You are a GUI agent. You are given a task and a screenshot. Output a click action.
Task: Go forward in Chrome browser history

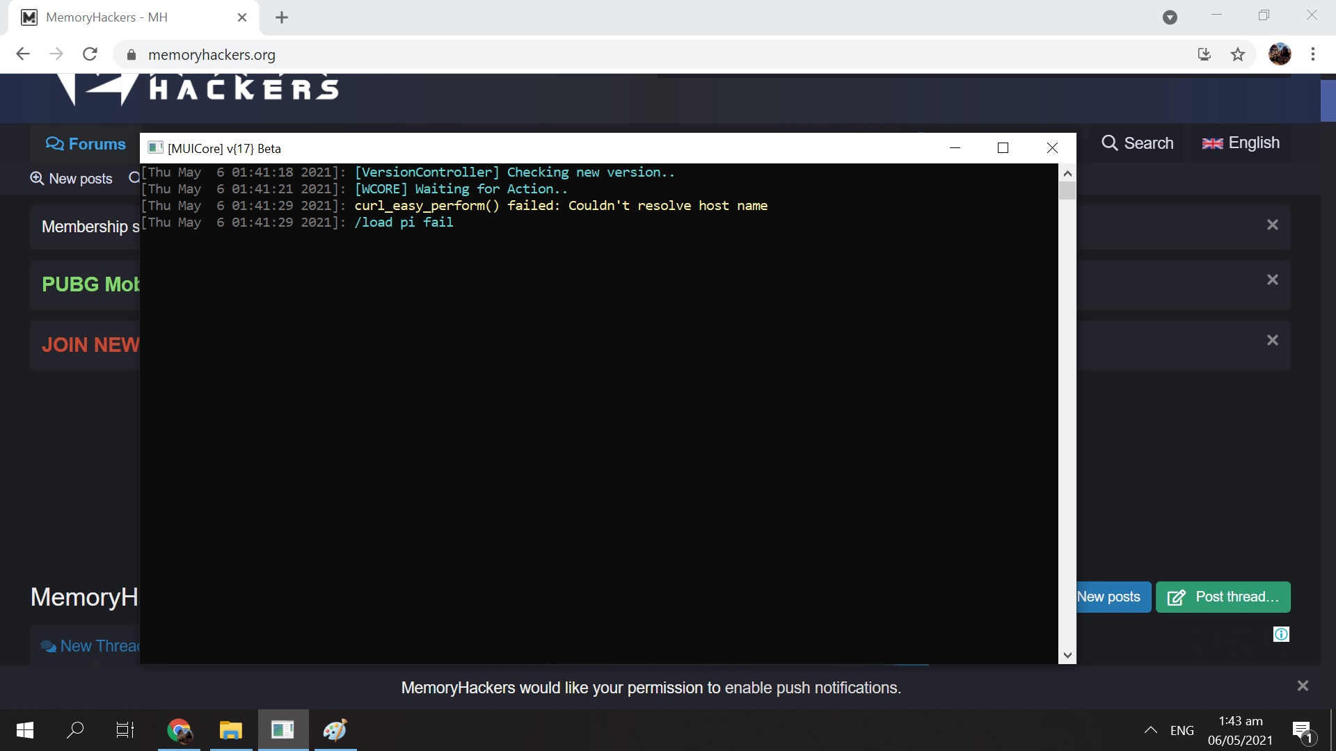(x=56, y=54)
